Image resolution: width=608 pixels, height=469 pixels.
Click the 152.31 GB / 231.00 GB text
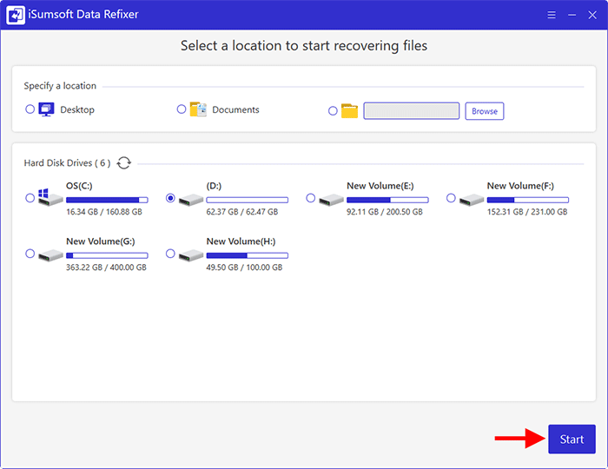pos(527,212)
